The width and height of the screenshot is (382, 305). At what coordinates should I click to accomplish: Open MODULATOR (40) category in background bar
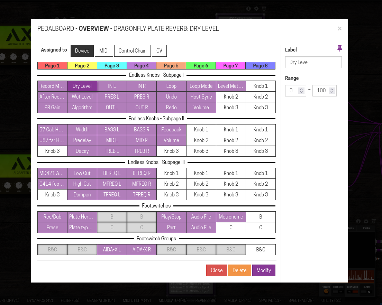pyautogui.click(x=173, y=301)
